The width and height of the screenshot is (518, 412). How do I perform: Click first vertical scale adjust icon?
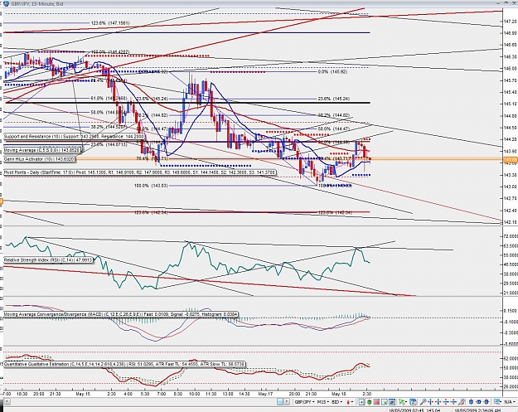point(431,402)
